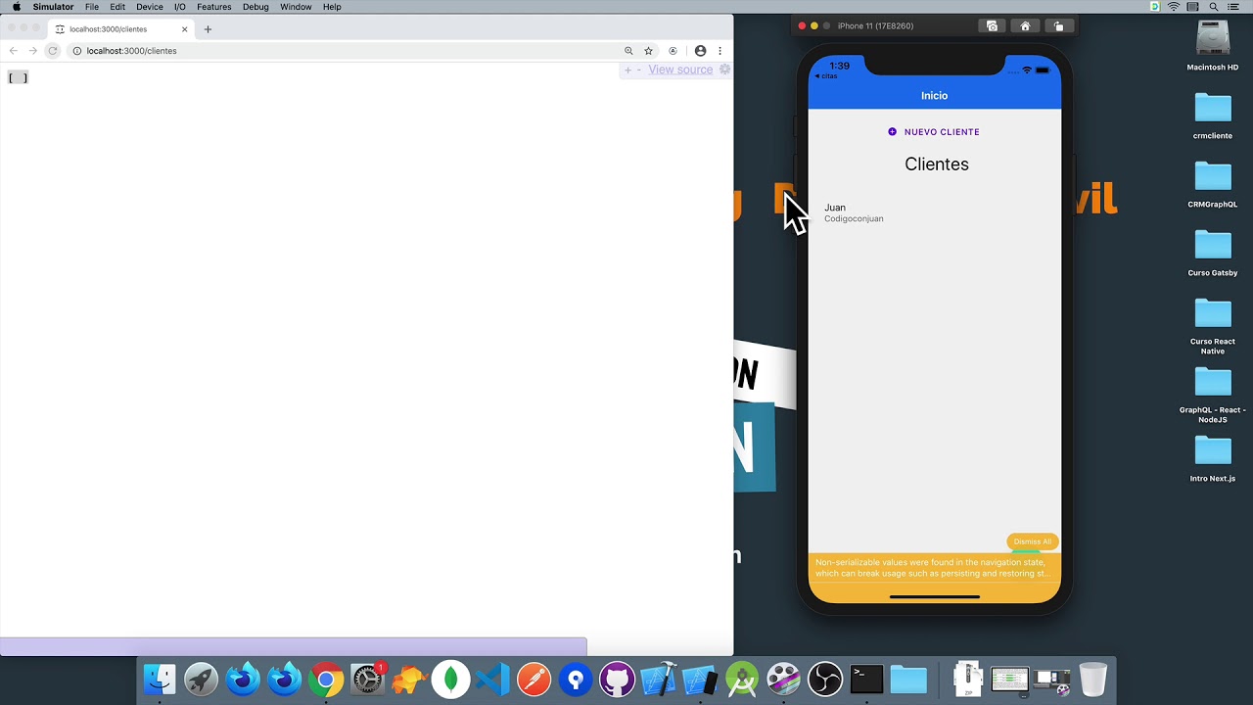Open a new Chrome tab

tap(208, 29)
